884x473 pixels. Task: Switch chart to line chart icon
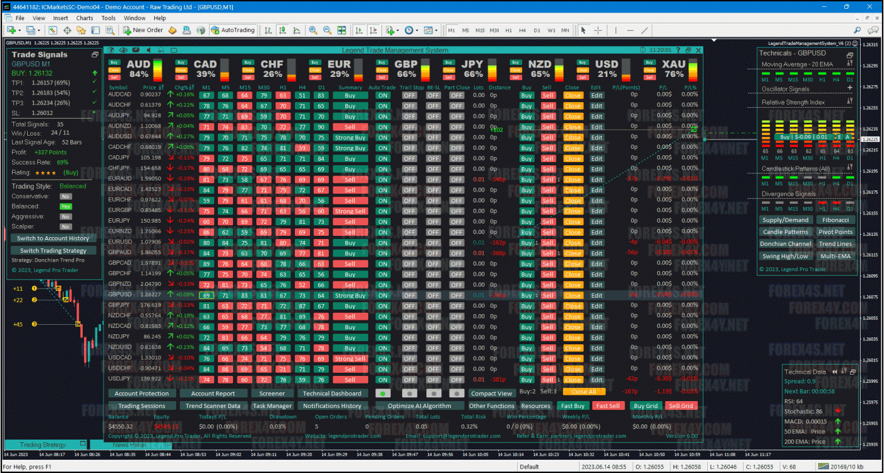297,30
